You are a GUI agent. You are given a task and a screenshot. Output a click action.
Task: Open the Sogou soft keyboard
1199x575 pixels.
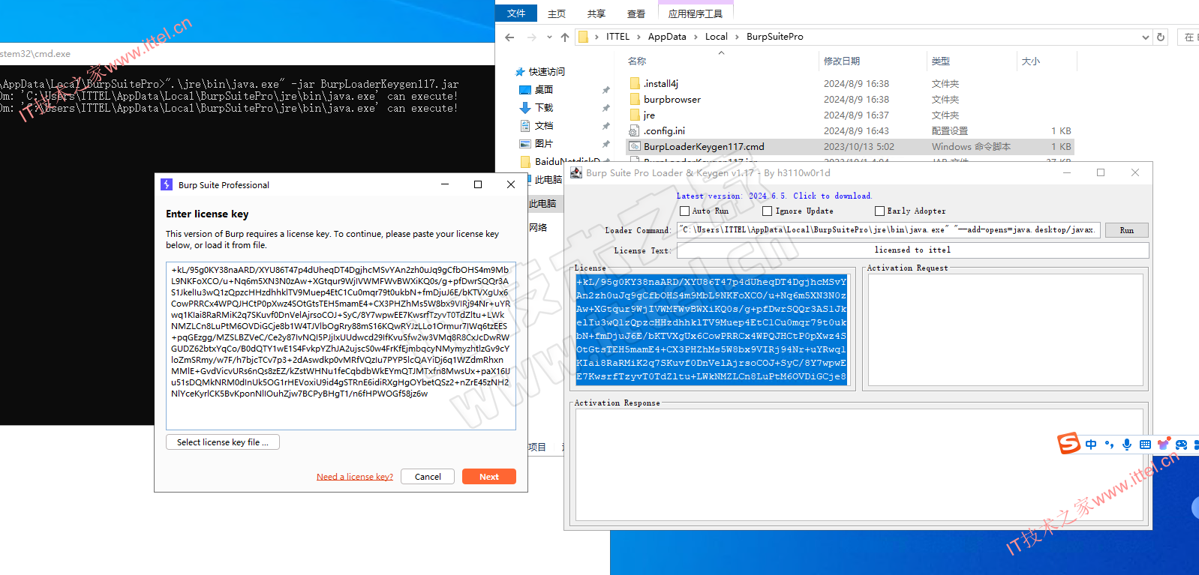click(1145, 445)
